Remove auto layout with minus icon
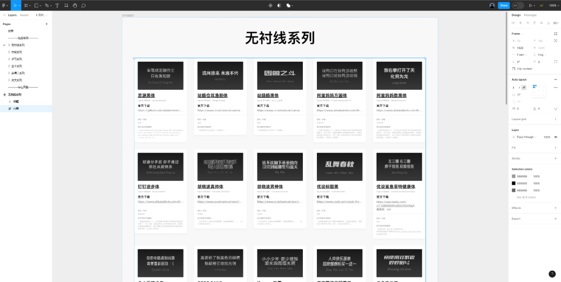 [x=556, y=79]
